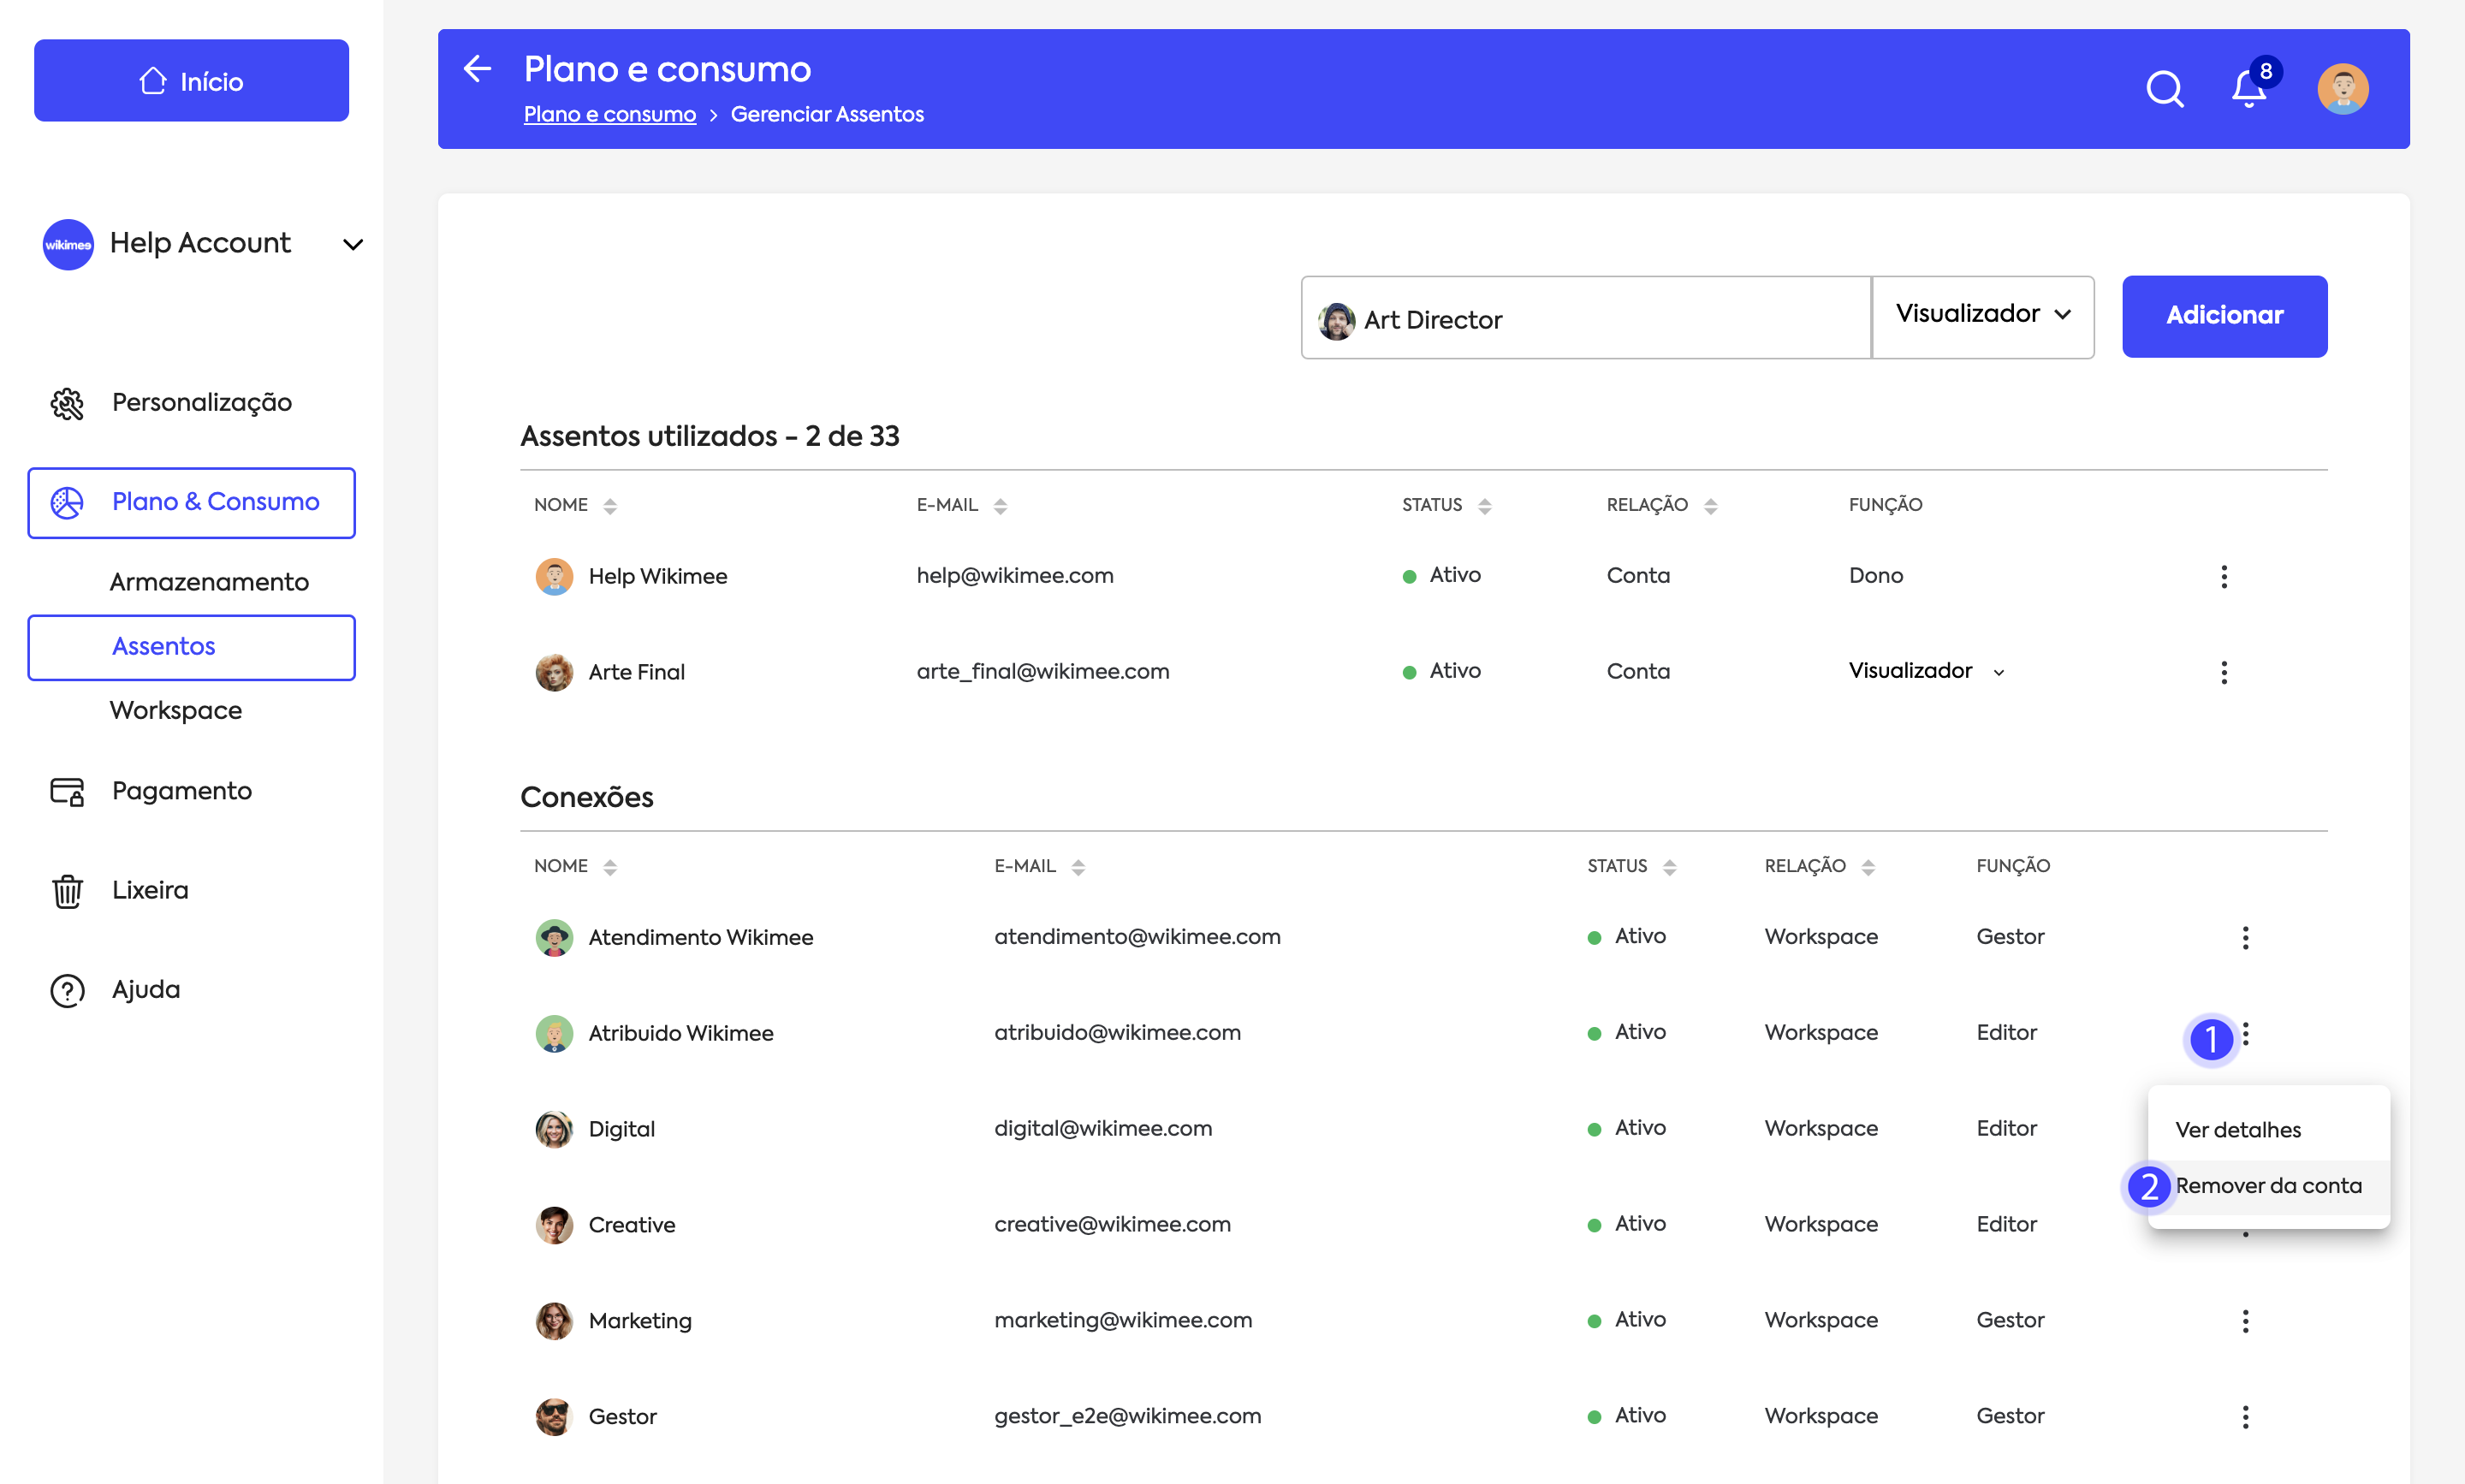This screenshot has height=1484, width=2465.
Task: Follow the Plano e consumo breadcrumb link
Action: coord(609,114)
